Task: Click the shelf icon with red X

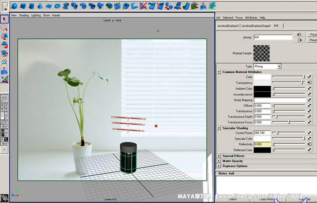Action: [x=143, y=6]
